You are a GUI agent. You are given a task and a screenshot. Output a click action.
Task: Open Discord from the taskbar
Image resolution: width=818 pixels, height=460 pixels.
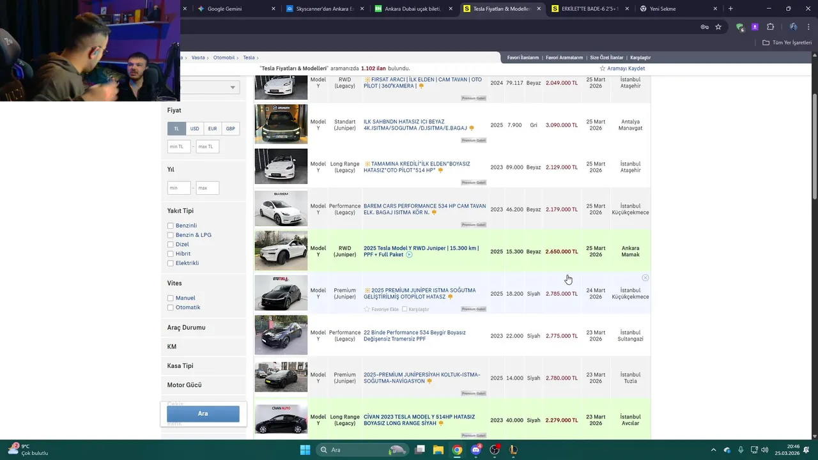475,450
